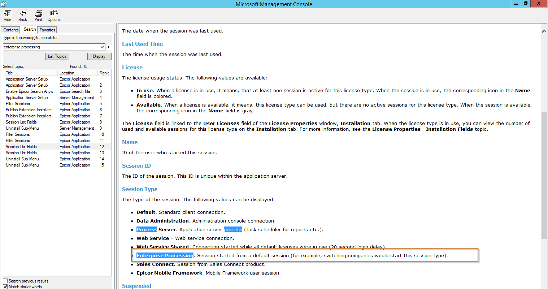Open the search query dropdown arrow
The height and width of the screenshot is (289, 548).
point(103,47)
